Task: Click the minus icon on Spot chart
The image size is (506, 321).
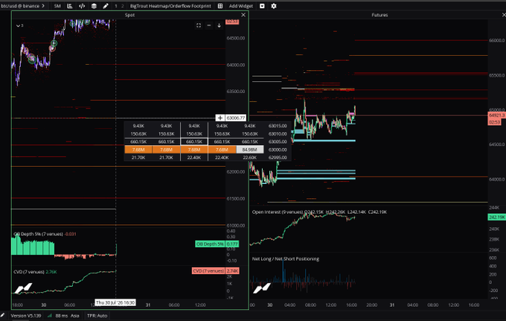Action: click(209, 25)
